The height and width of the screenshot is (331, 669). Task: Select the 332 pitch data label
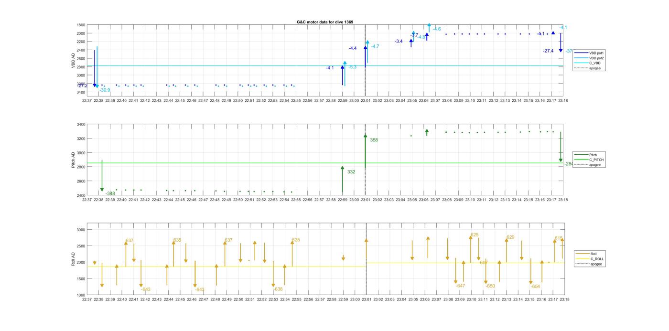[351, 172]
